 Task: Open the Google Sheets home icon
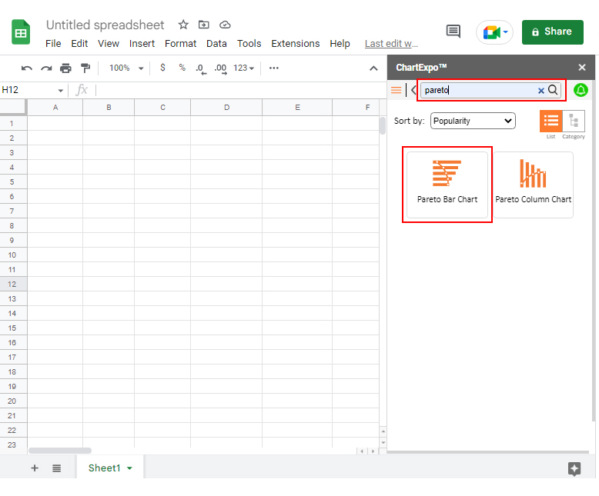[x=21, y=32]
